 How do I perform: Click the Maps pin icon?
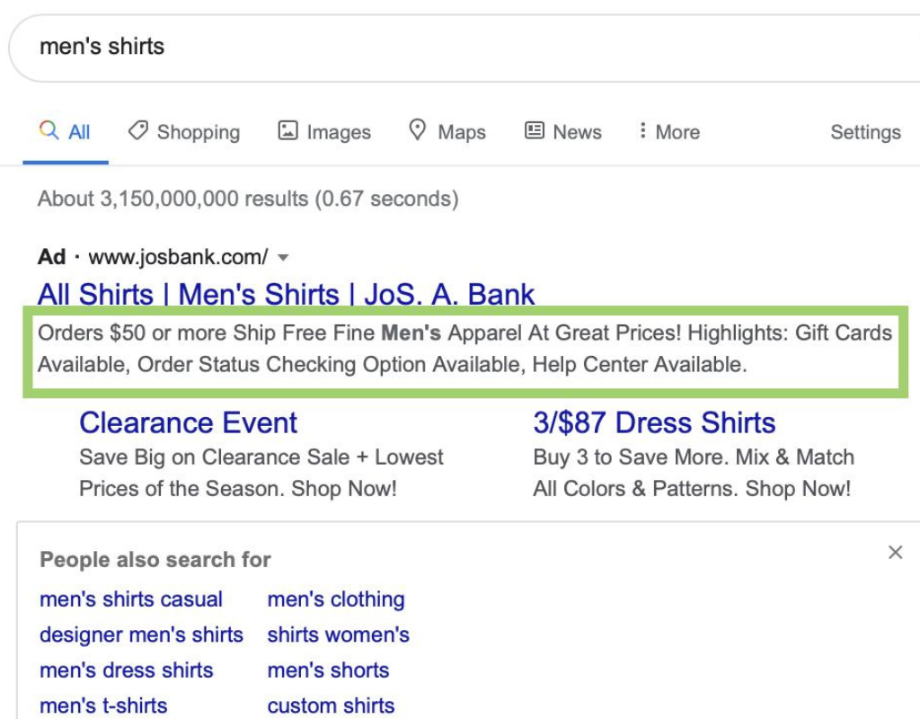[x=417, y=130]
